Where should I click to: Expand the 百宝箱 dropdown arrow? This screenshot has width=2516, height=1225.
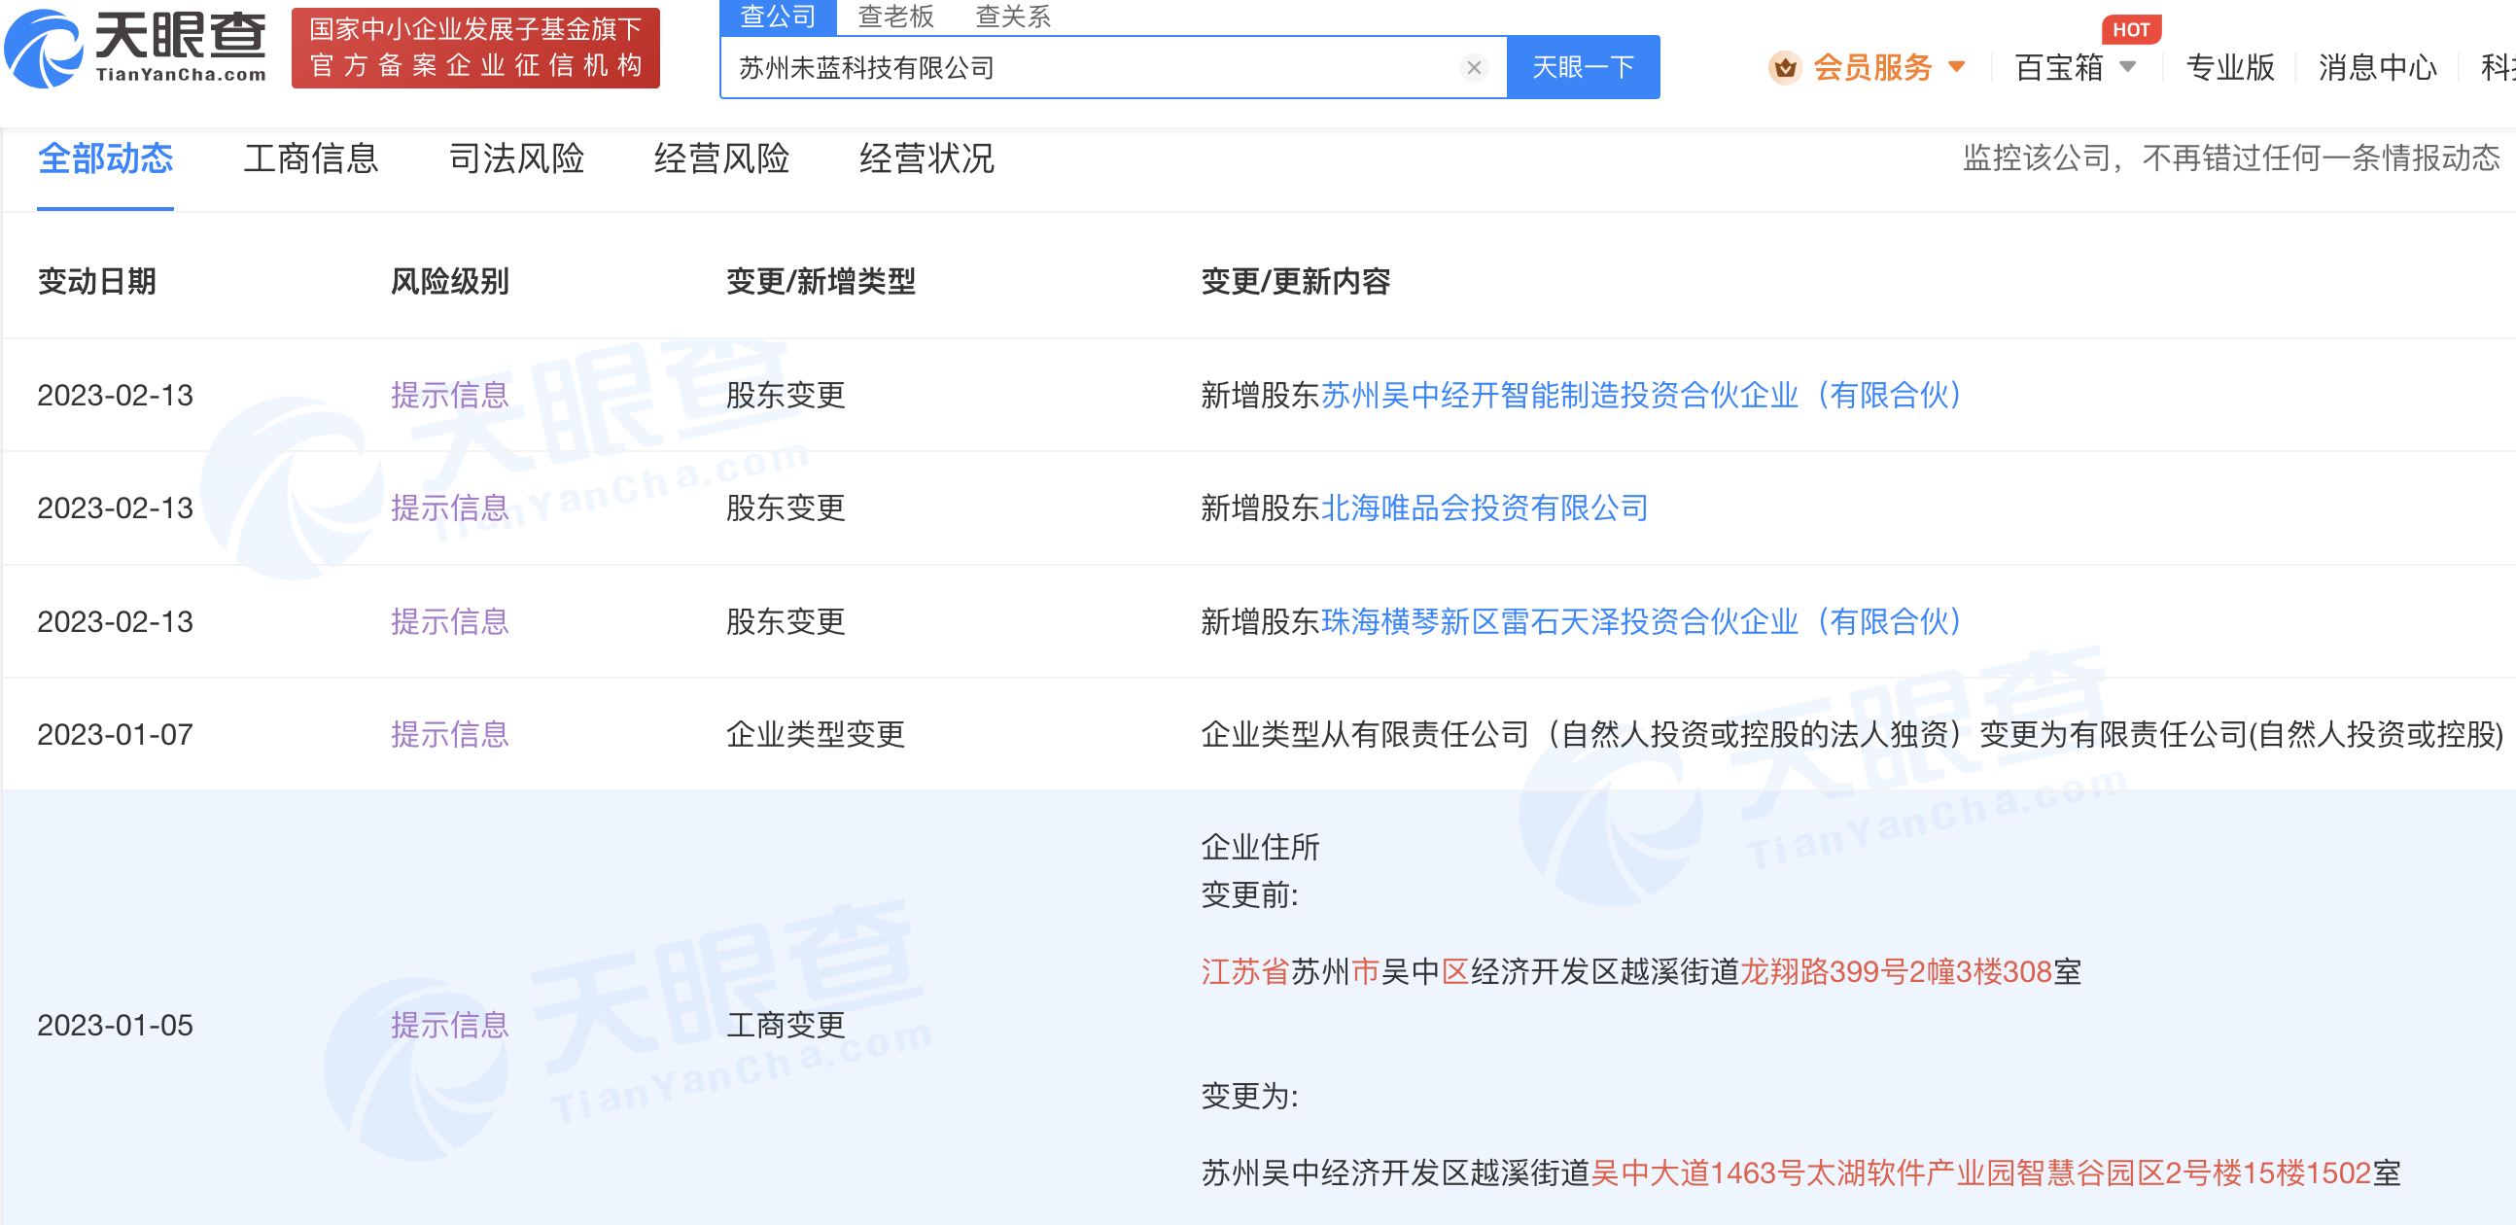pos(2127,67)
